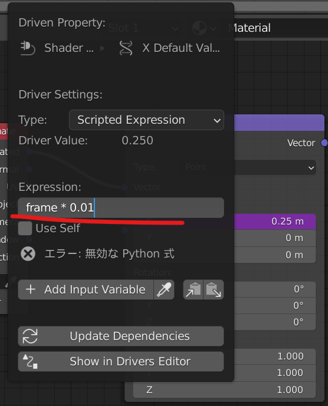Click the X Default Val... breadcrumb item
328x406 pixels.
(181, 48)
